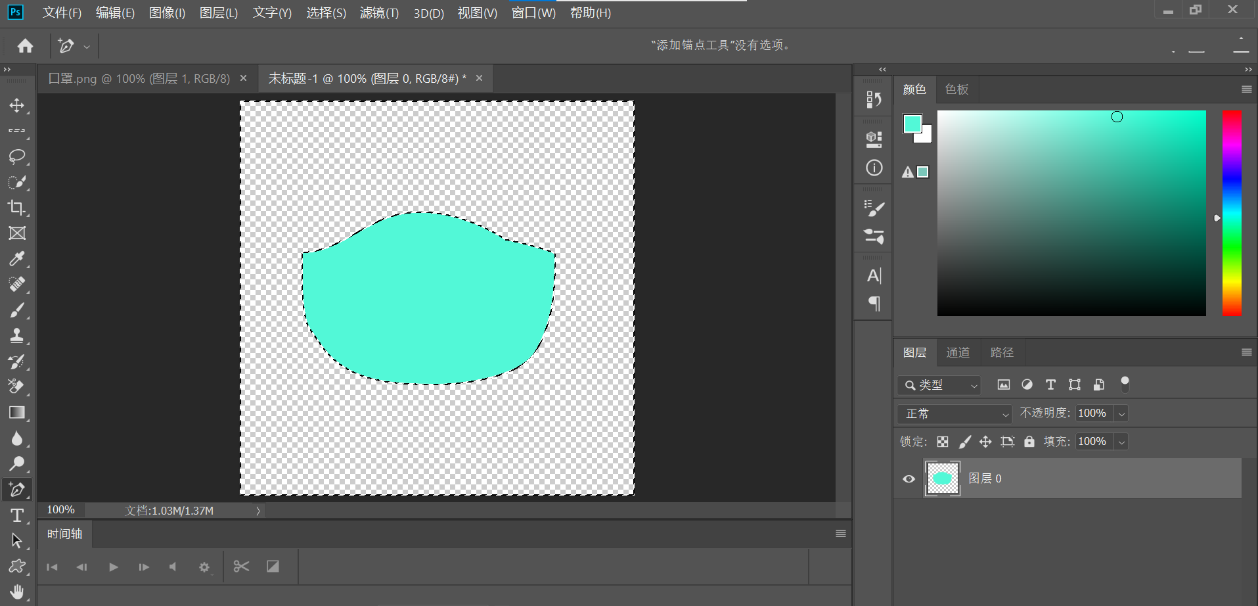
Task: Select the Eraser tool
Action: pos(17,387)
